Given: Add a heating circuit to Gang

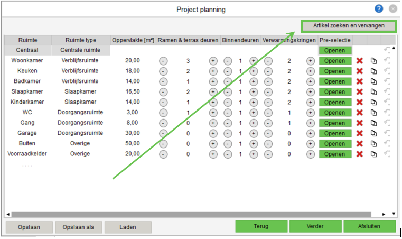Looking at the screenshot, I should tap(311, 123).
